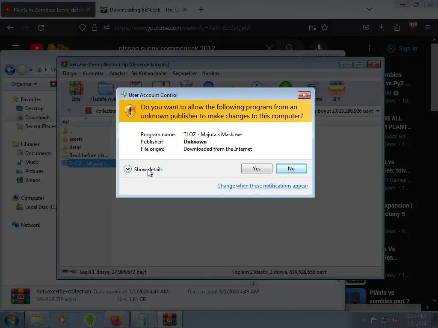
Task: Select the datas folder in WinRAR list
Action: coord(72,147)
